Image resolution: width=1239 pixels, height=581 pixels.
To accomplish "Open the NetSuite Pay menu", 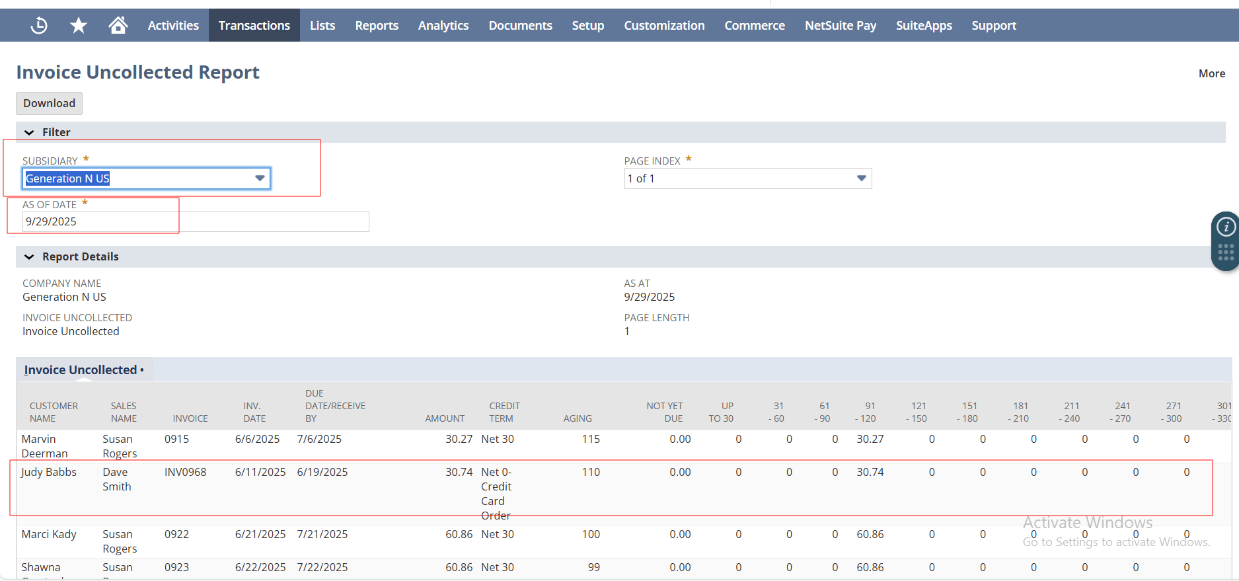I will point(840,26).
